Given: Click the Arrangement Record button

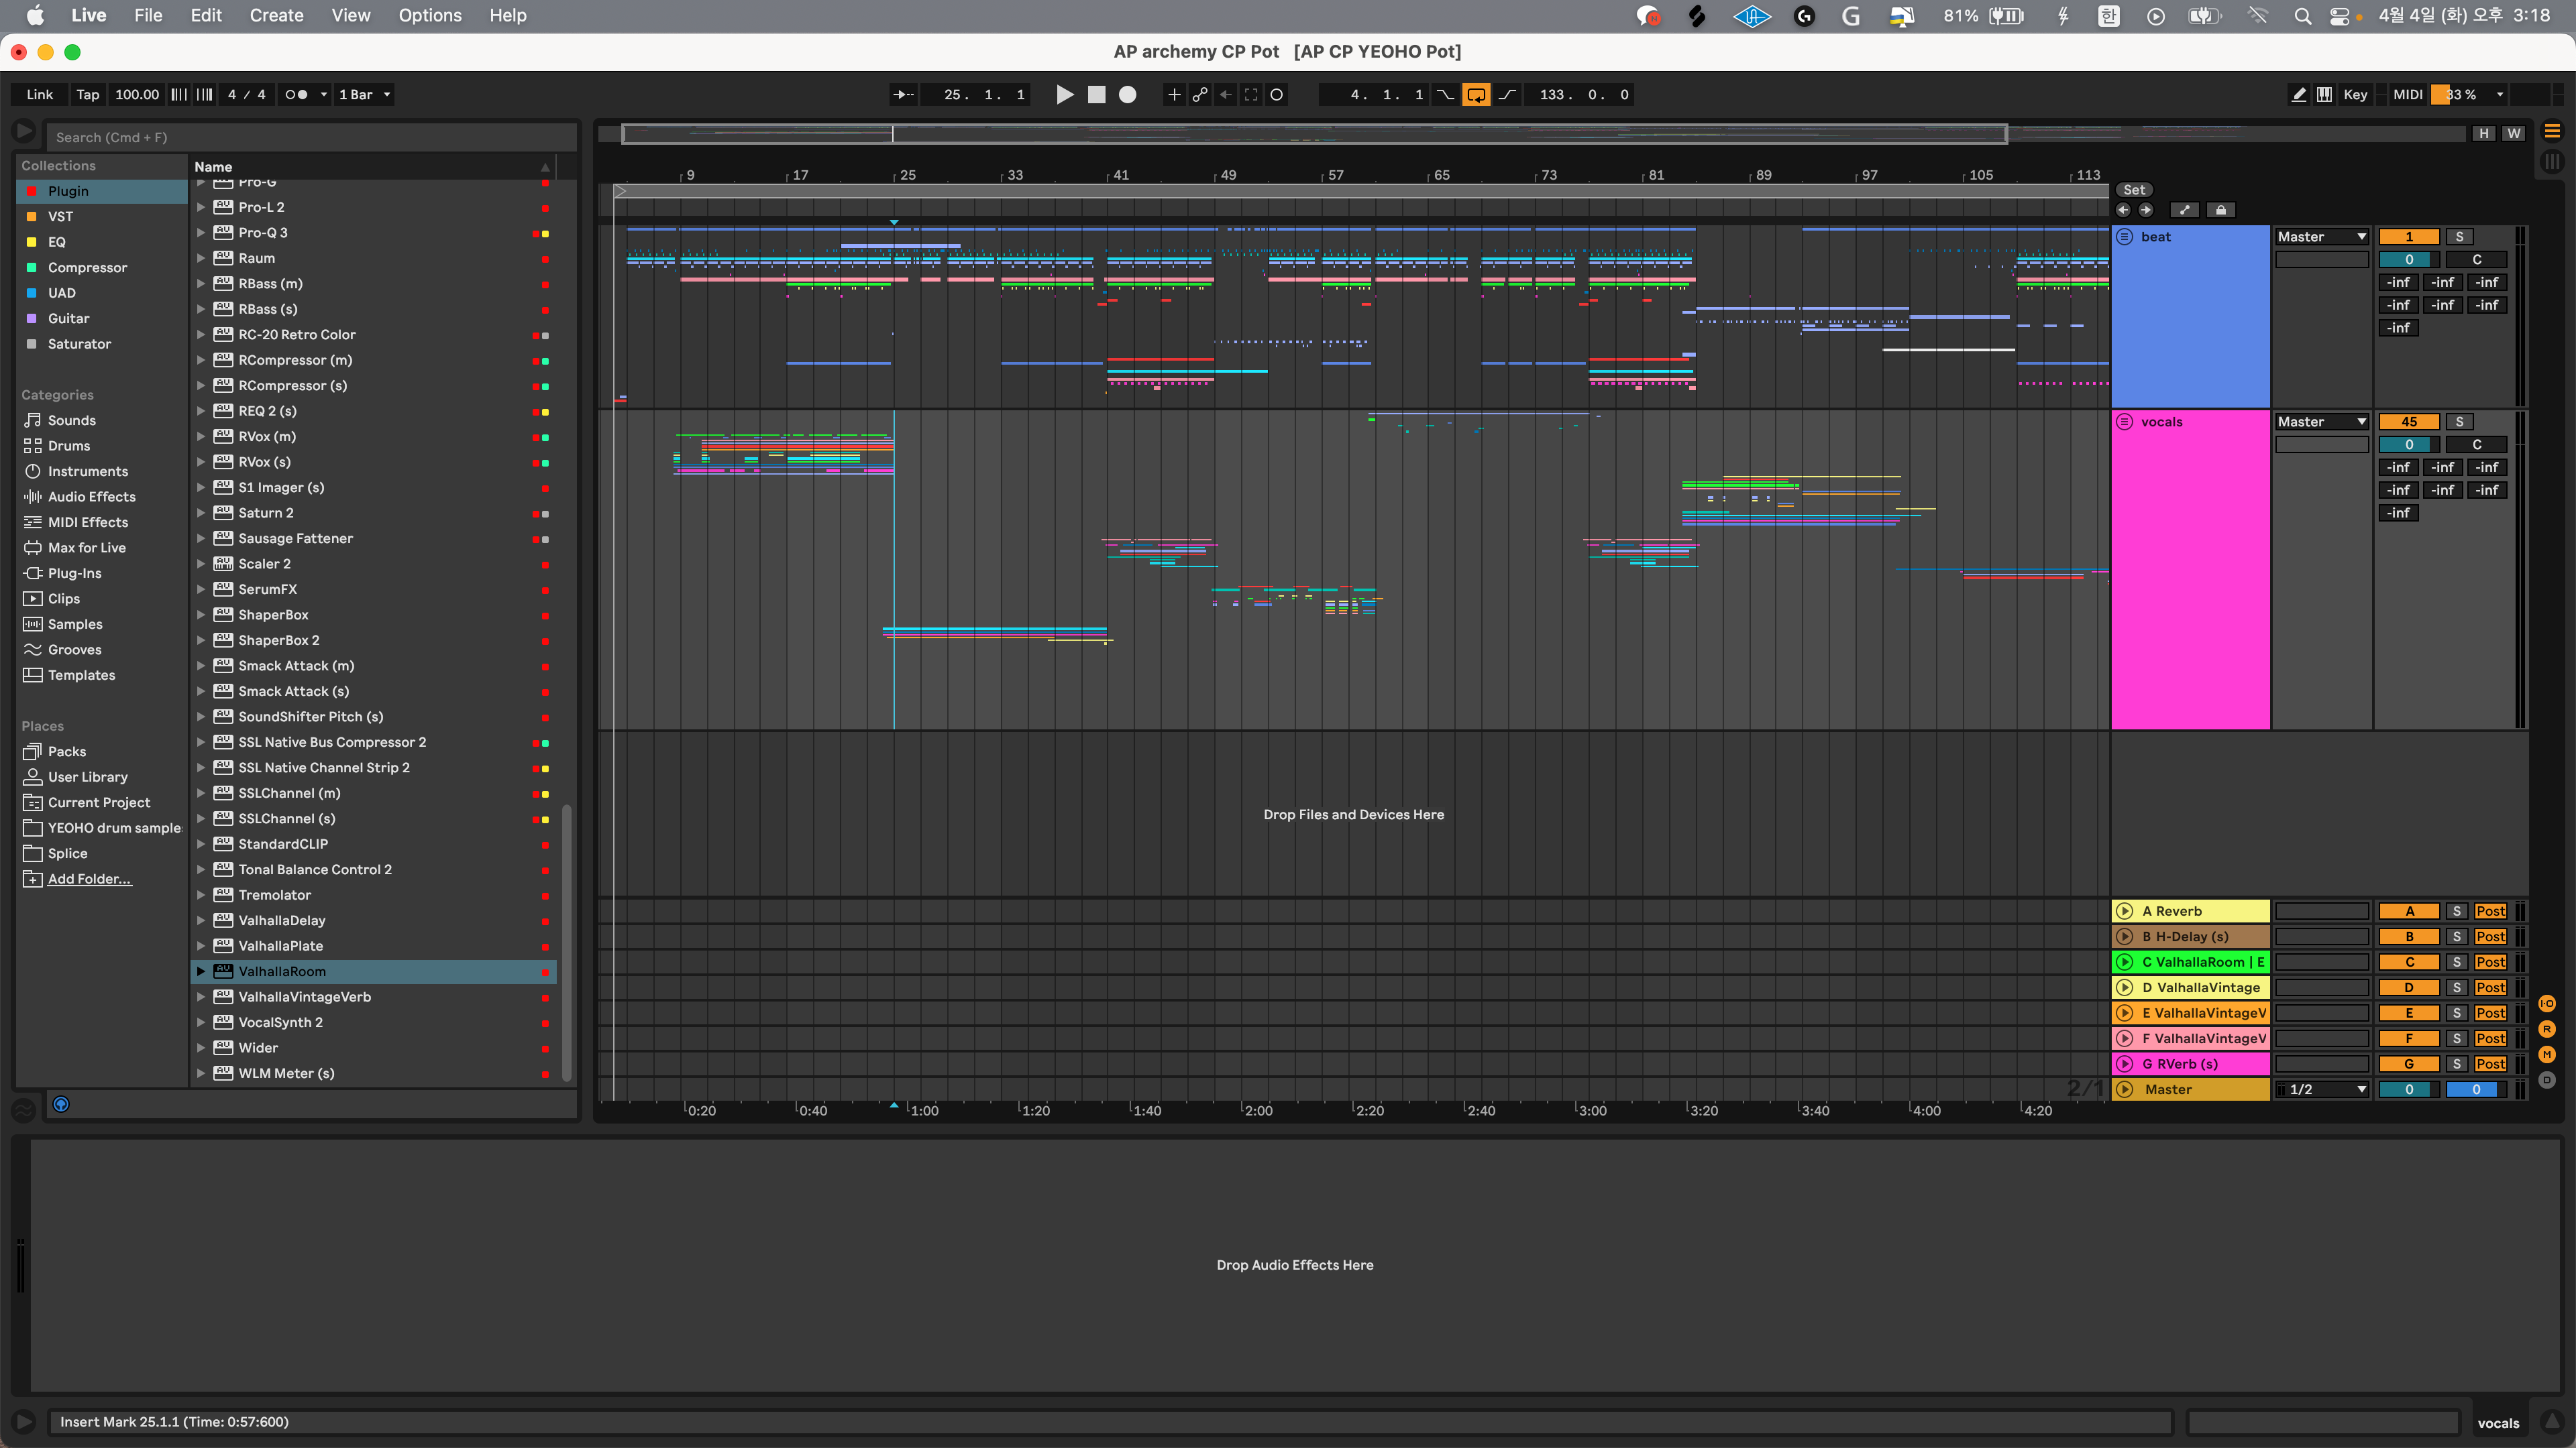Looking at the screenshot, I should 1127,95.
